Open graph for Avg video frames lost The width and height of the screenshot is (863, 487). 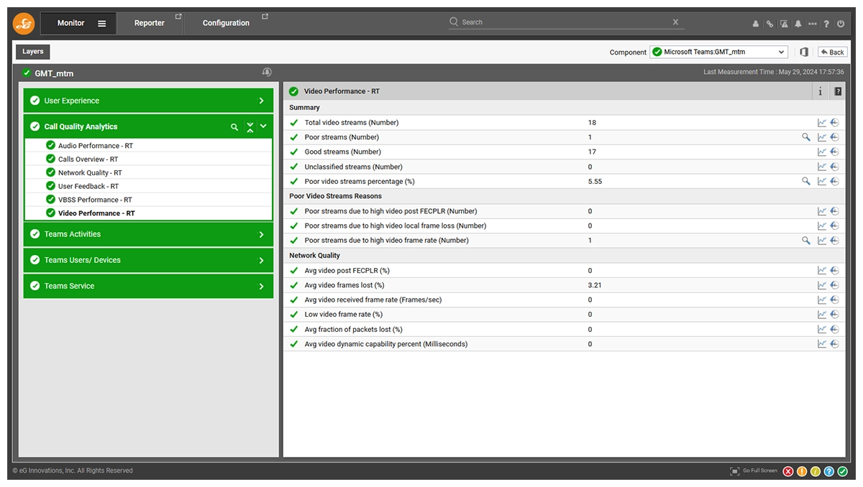coord(822,285)
